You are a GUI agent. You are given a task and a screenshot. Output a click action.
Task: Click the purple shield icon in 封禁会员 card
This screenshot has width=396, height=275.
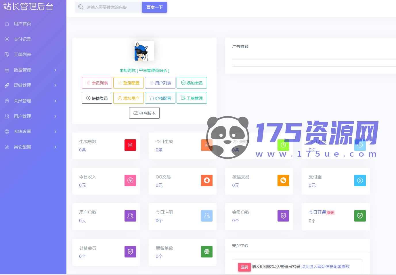click(x=130, y=252)
